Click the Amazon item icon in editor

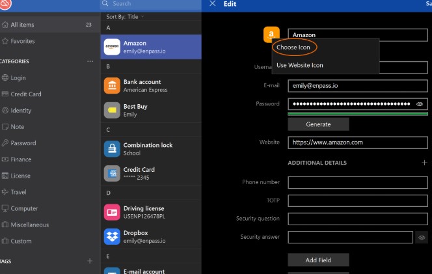[271, 34]
